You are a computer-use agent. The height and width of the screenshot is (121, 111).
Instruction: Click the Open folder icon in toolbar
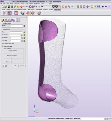coord(6,6)
